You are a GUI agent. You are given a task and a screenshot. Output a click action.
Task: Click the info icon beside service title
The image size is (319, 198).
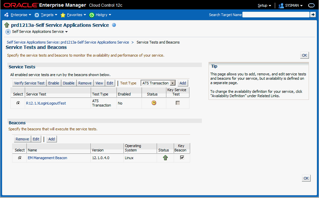114,25
